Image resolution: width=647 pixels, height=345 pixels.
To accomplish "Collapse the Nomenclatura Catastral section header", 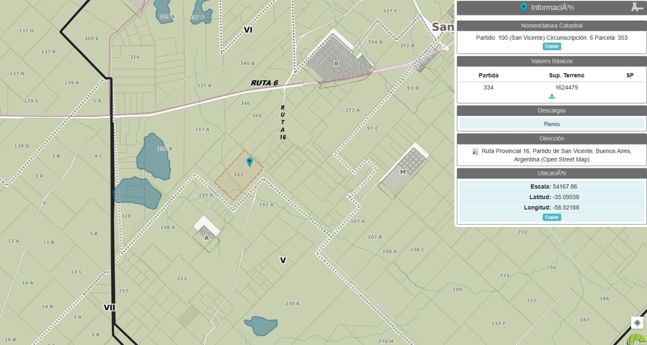I will (552, 26).
